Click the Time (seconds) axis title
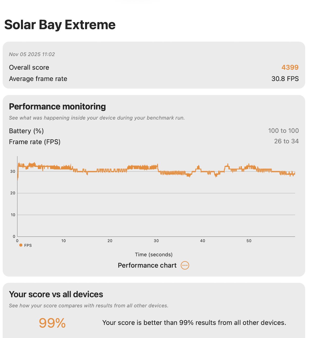This screenshot has width=309, height=338. (x=154, y=254)
